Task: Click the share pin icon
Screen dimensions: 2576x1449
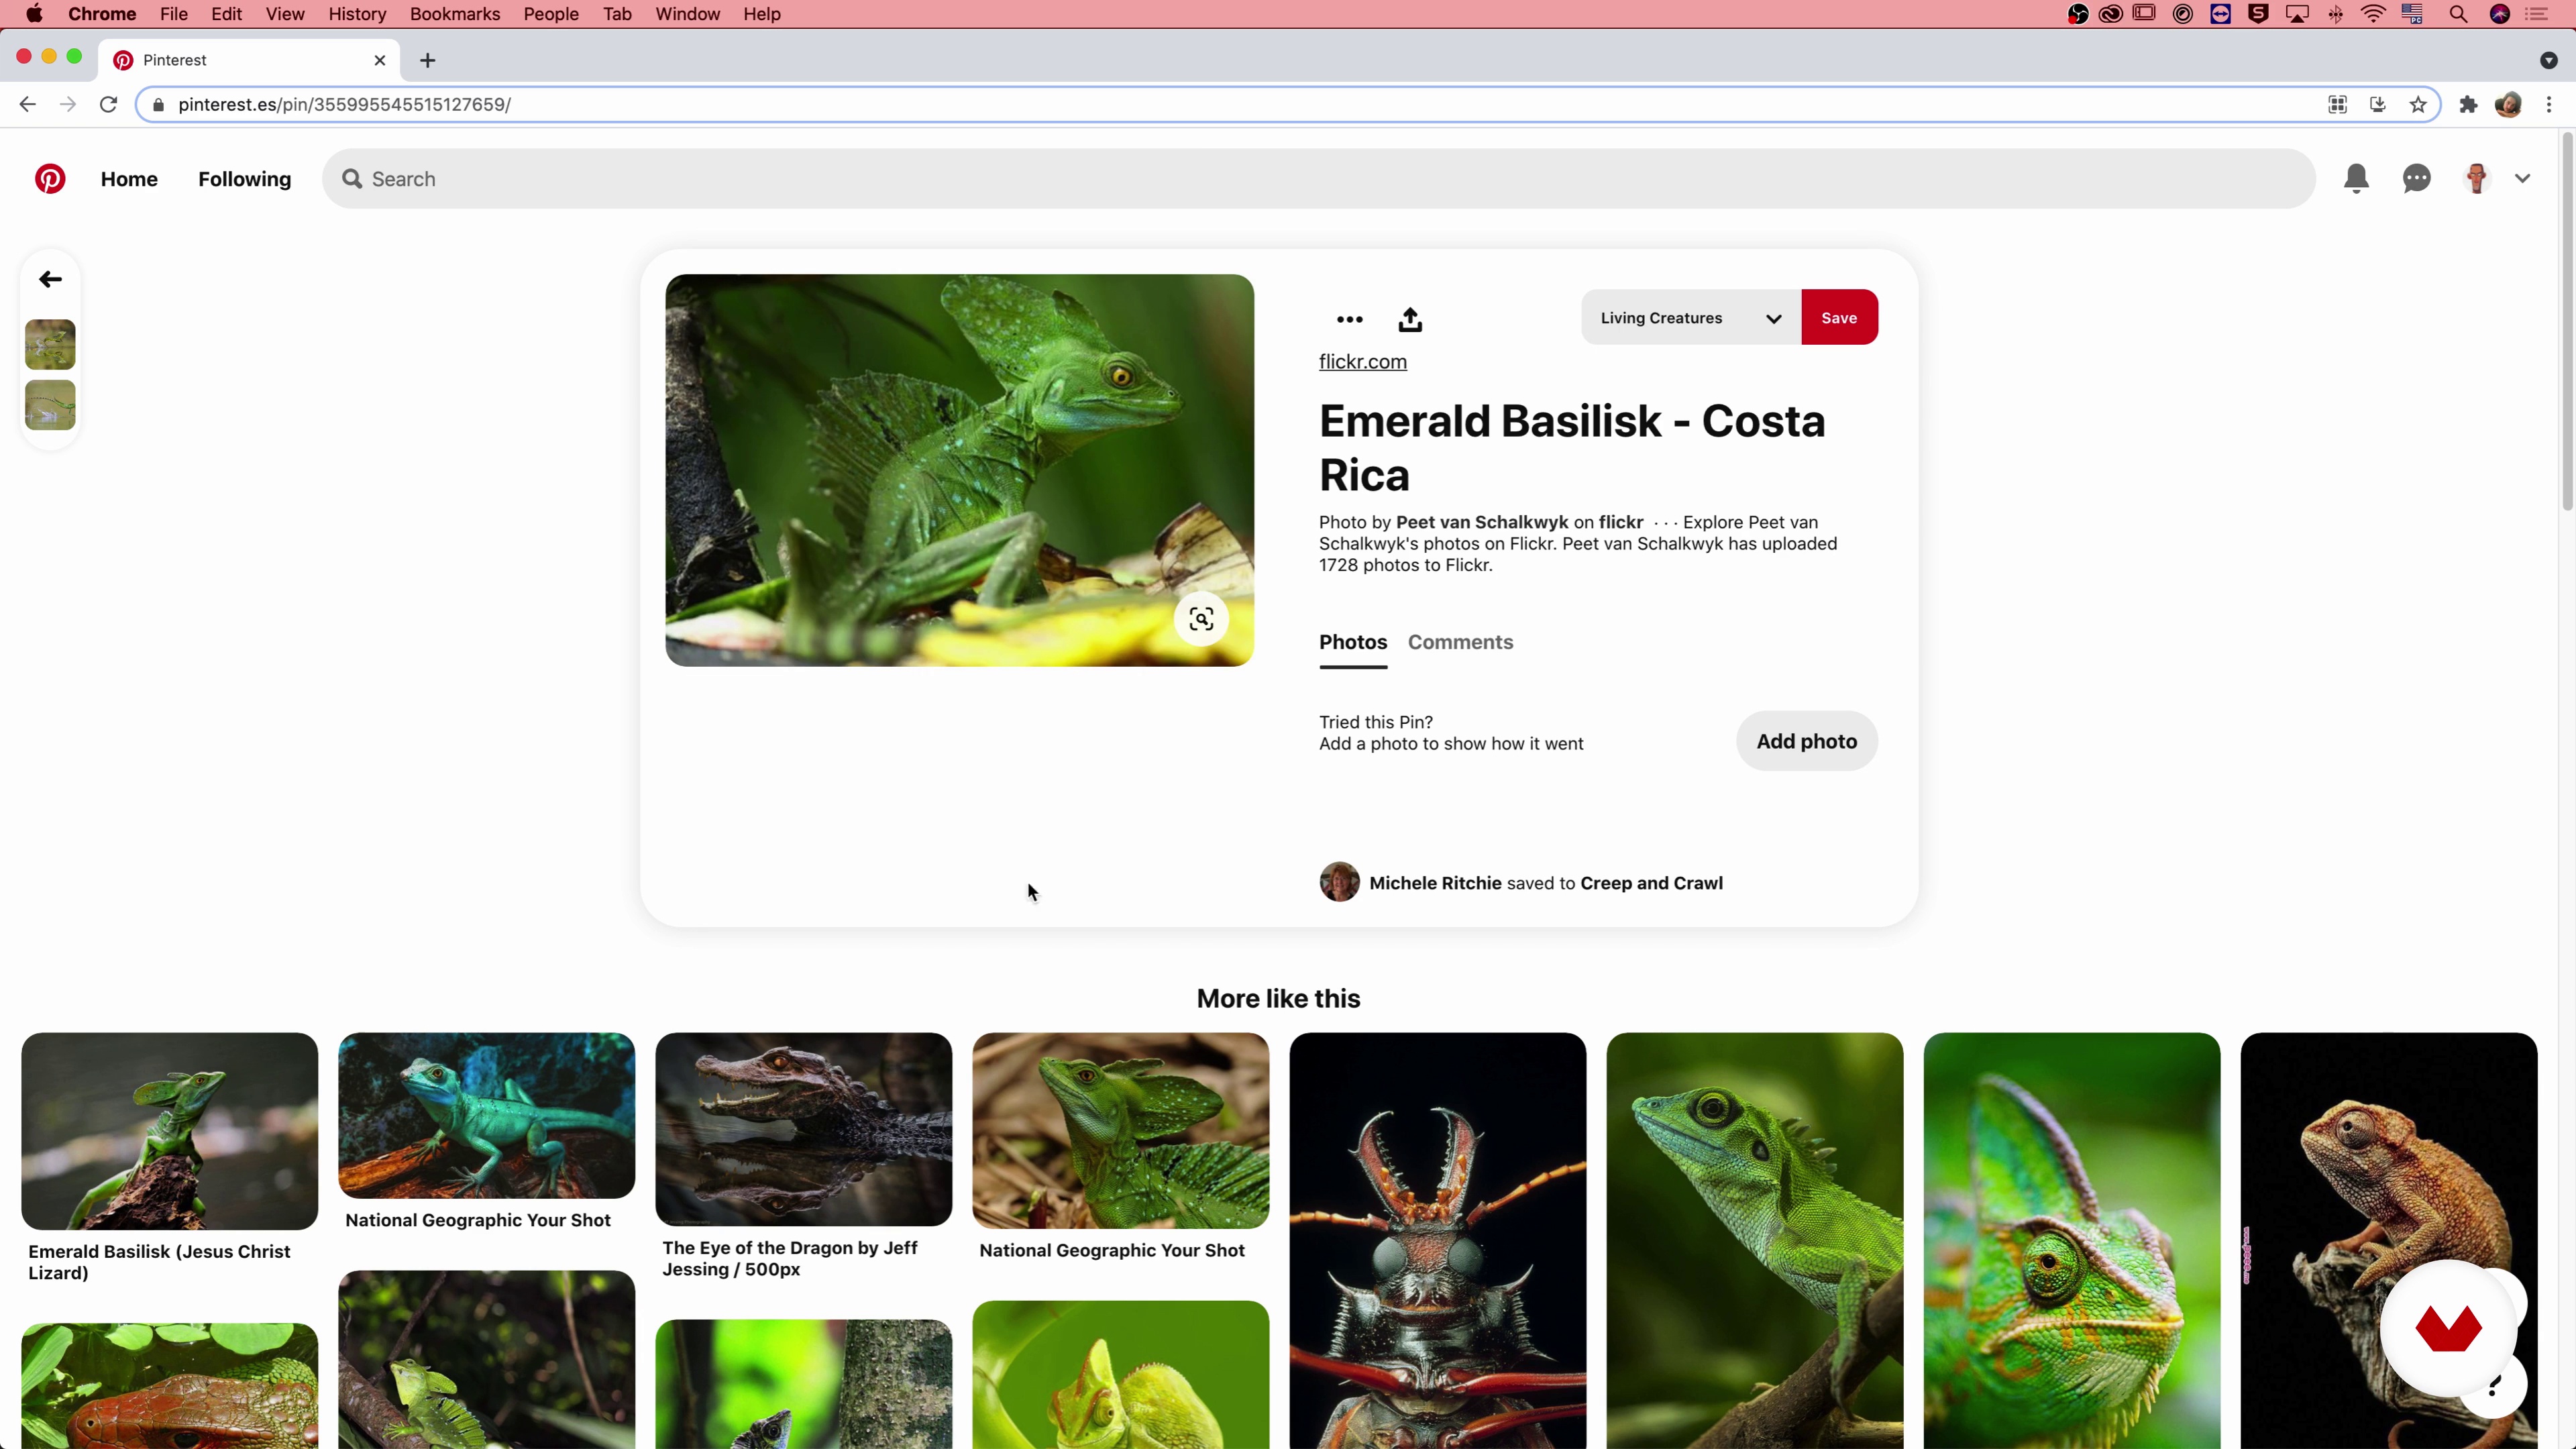Action: coord(1410,319)
